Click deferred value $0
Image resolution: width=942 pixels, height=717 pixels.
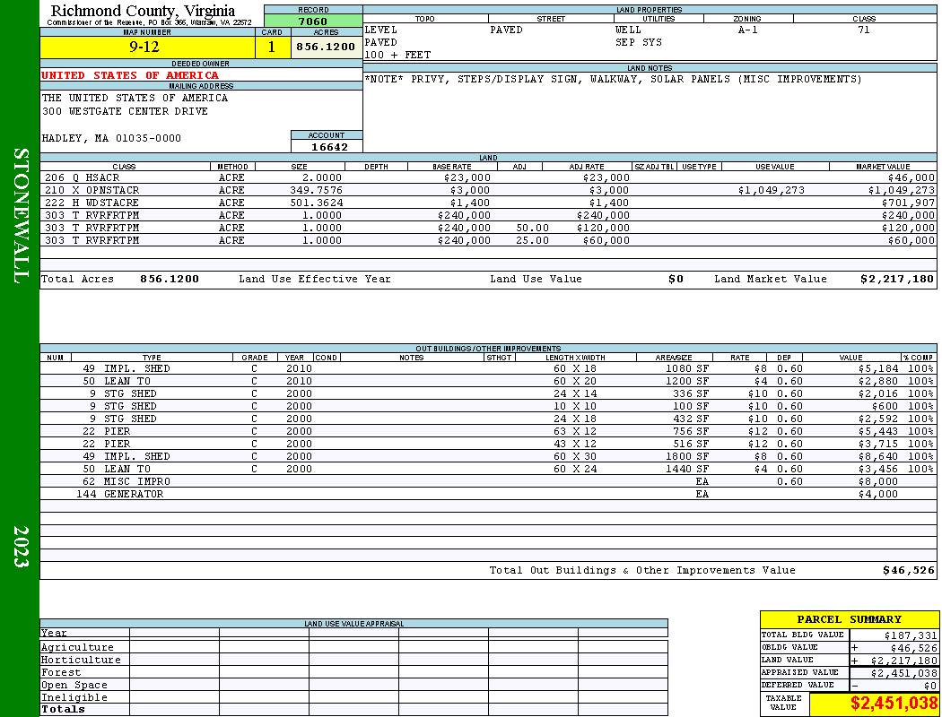(930, 686)
